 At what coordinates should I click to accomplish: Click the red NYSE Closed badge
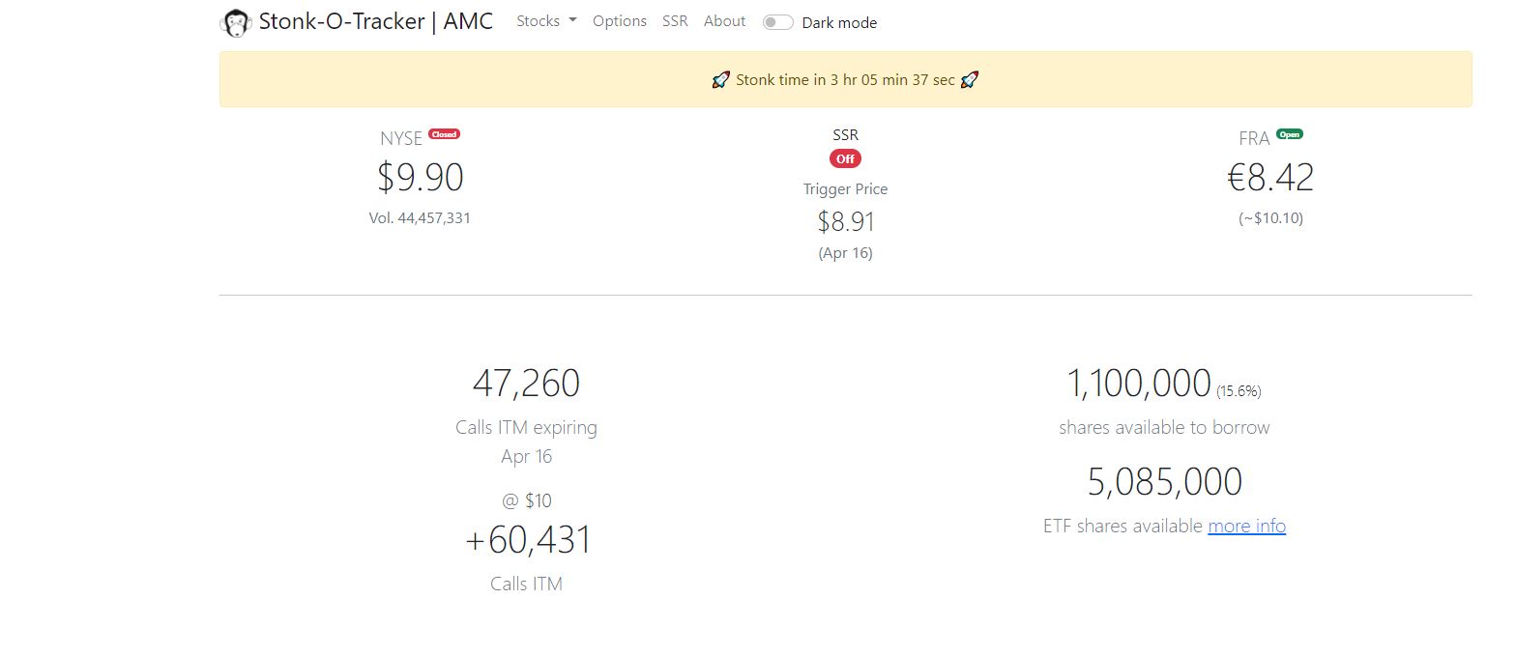[x=444, y=134]
